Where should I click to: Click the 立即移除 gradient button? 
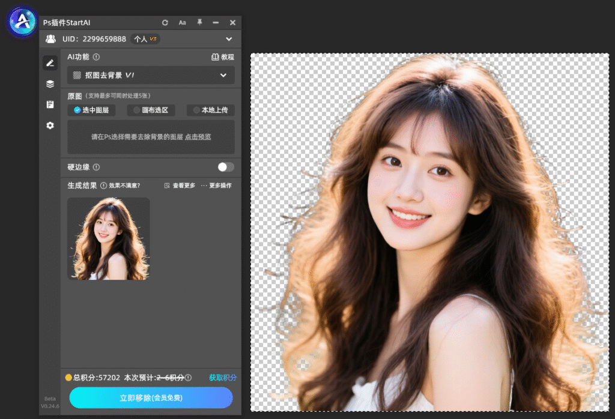[151, 398]
